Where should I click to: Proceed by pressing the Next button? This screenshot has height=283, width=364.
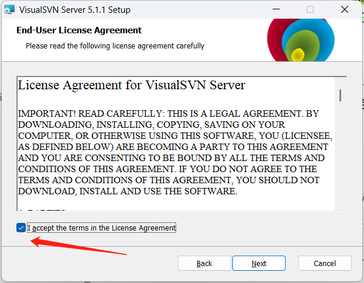(x=259, y=263)
